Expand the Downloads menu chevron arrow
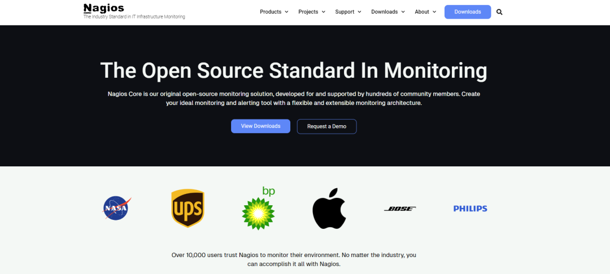 (403, 12)
